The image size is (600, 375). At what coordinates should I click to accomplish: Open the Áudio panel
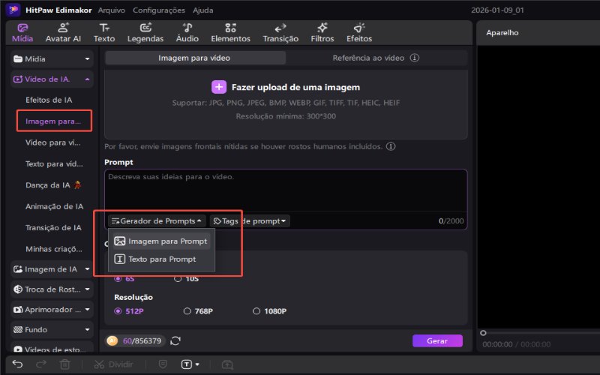187,32
